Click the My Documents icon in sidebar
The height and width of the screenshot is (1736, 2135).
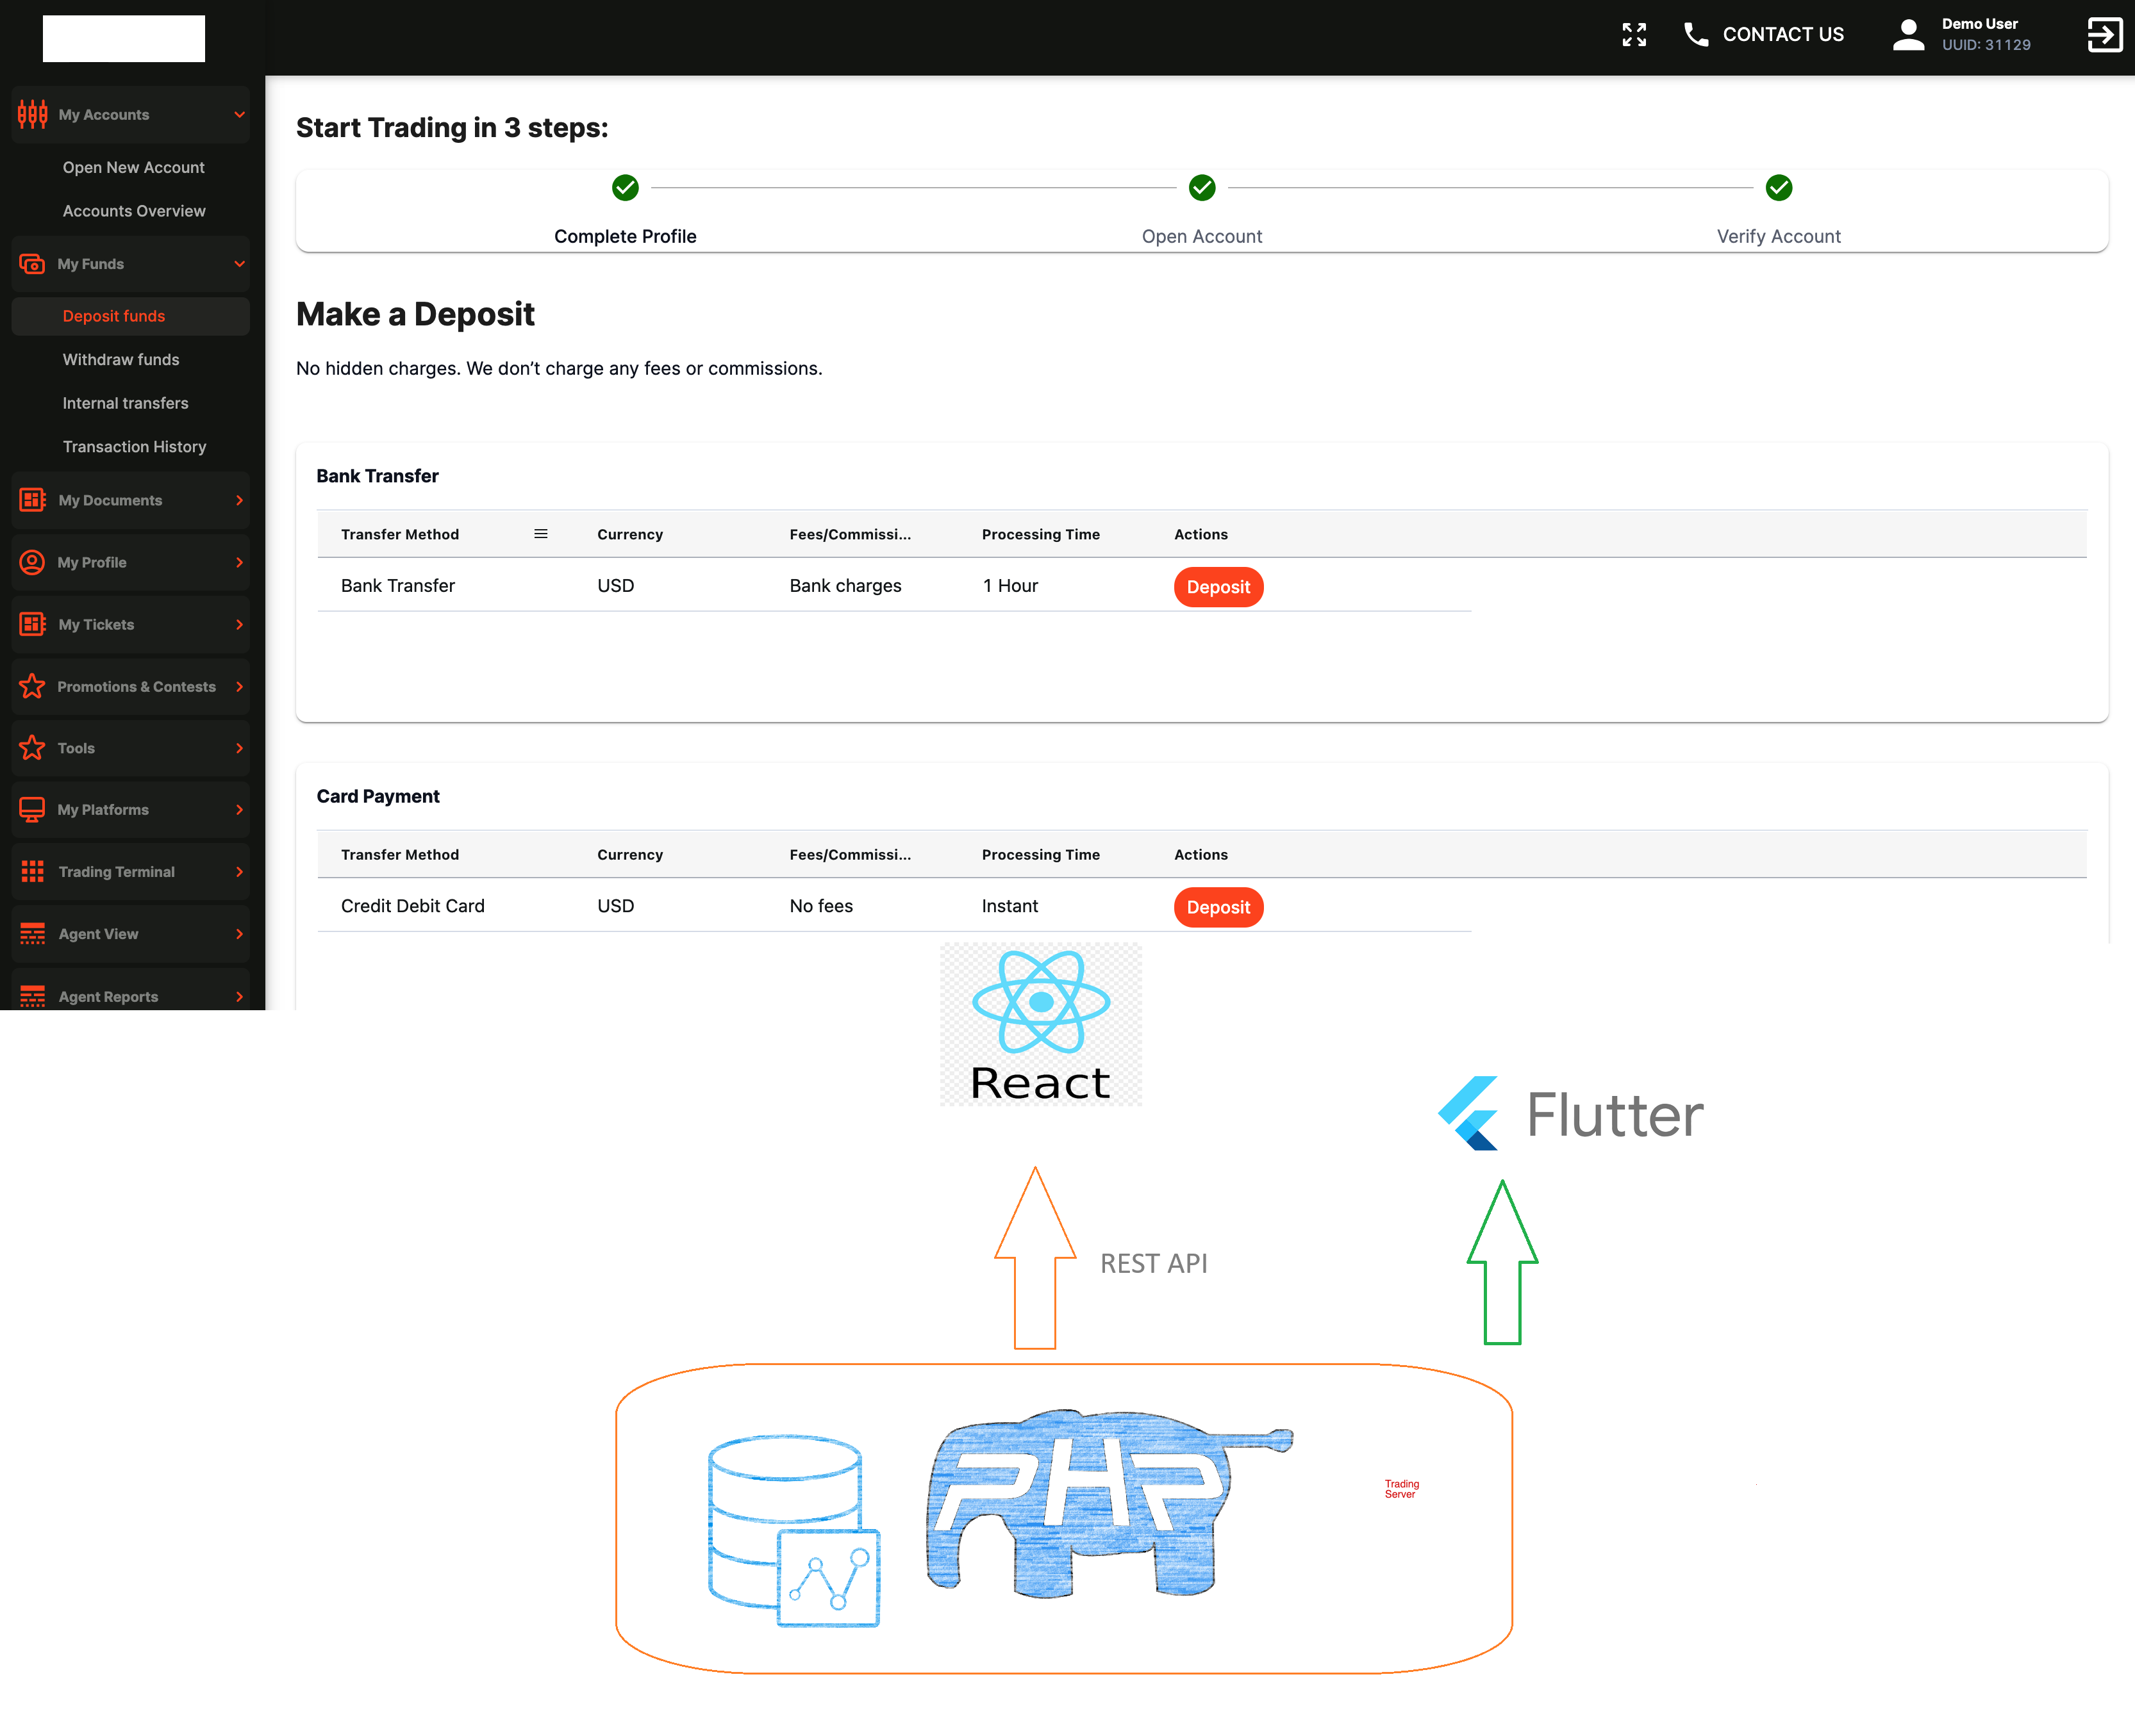33,500
